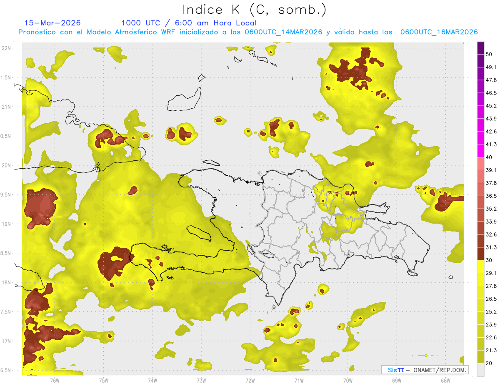Viewport: 500px width, 386px height.
Task: Click the "70W" longitude axis label
Action: tap(348, 380)
